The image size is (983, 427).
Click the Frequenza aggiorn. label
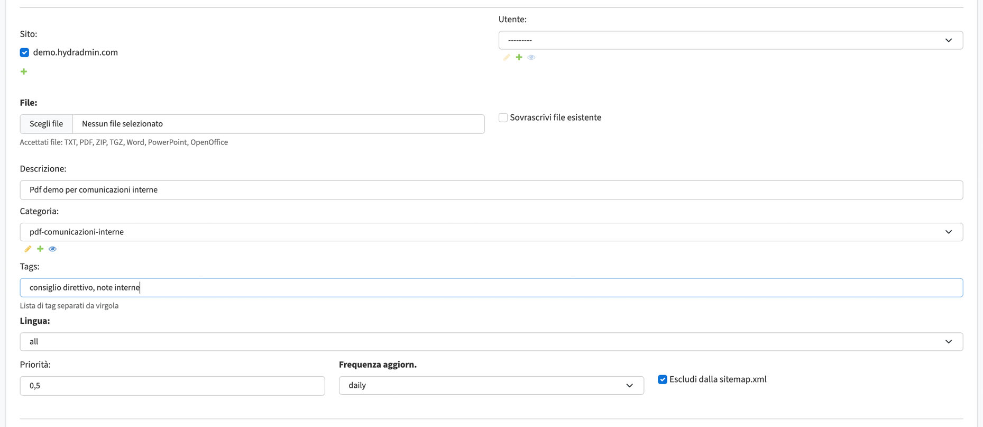pos(378,365)
